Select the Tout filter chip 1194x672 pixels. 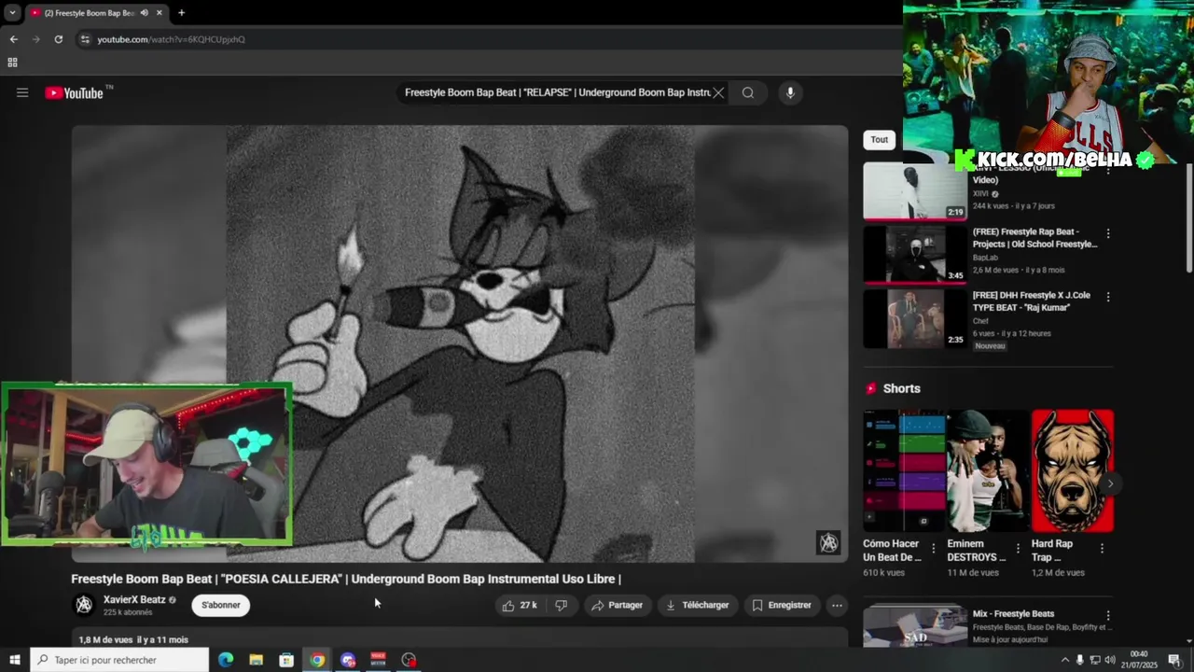pos(880,139)
